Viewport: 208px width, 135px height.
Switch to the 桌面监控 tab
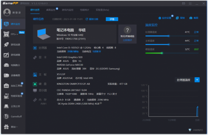[x=51, y=10]
